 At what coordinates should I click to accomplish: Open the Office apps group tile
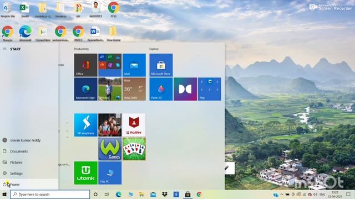[110, 65]
